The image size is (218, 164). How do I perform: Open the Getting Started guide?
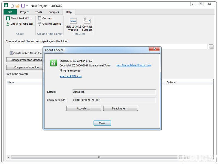[x=50, y=24]
